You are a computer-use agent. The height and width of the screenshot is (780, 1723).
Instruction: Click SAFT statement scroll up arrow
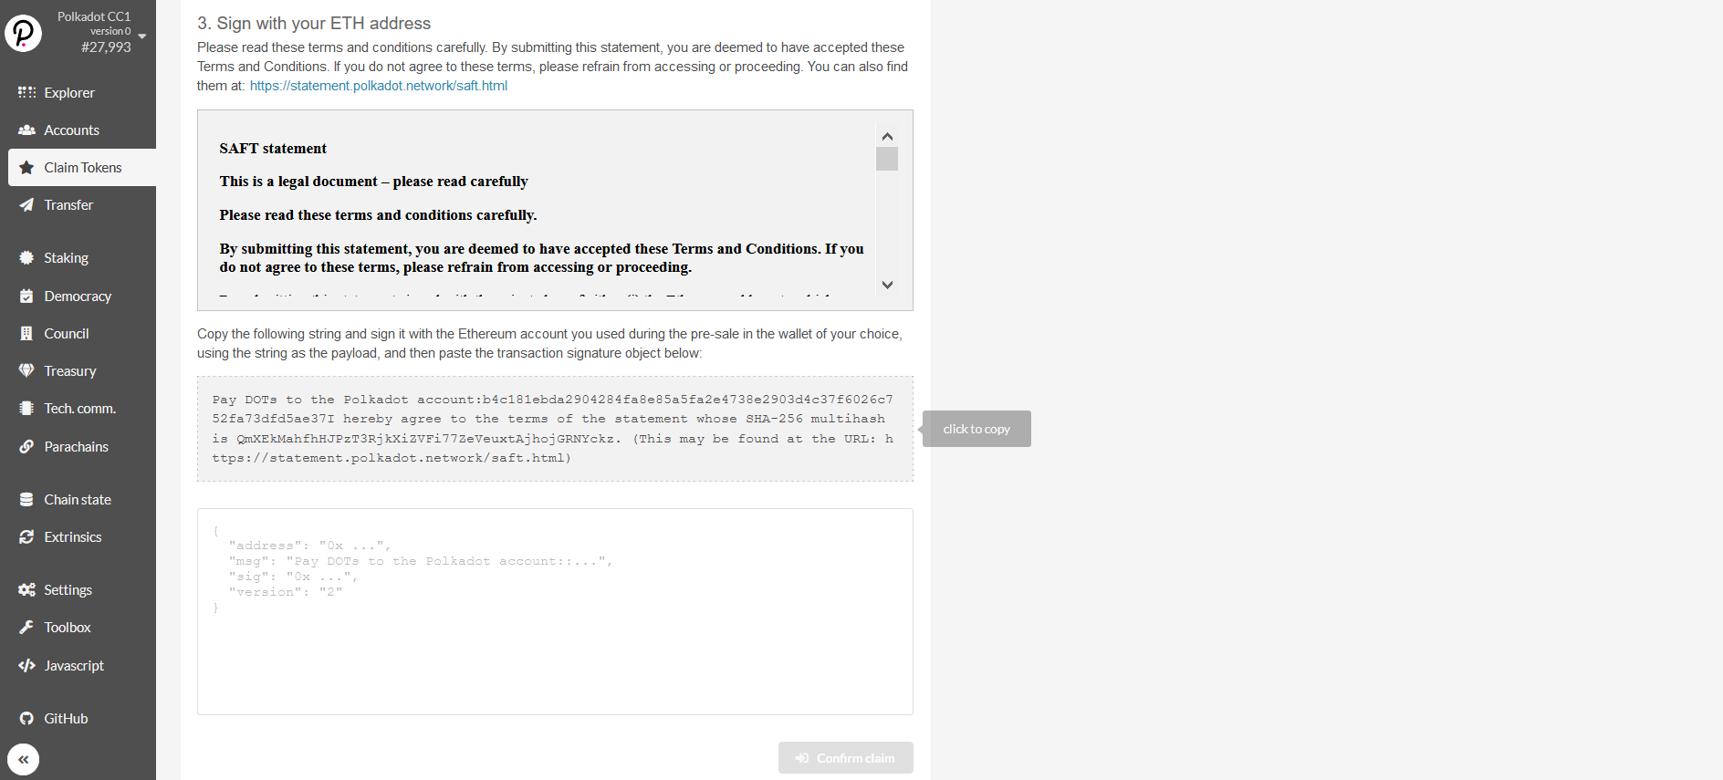tap(887, 136)
